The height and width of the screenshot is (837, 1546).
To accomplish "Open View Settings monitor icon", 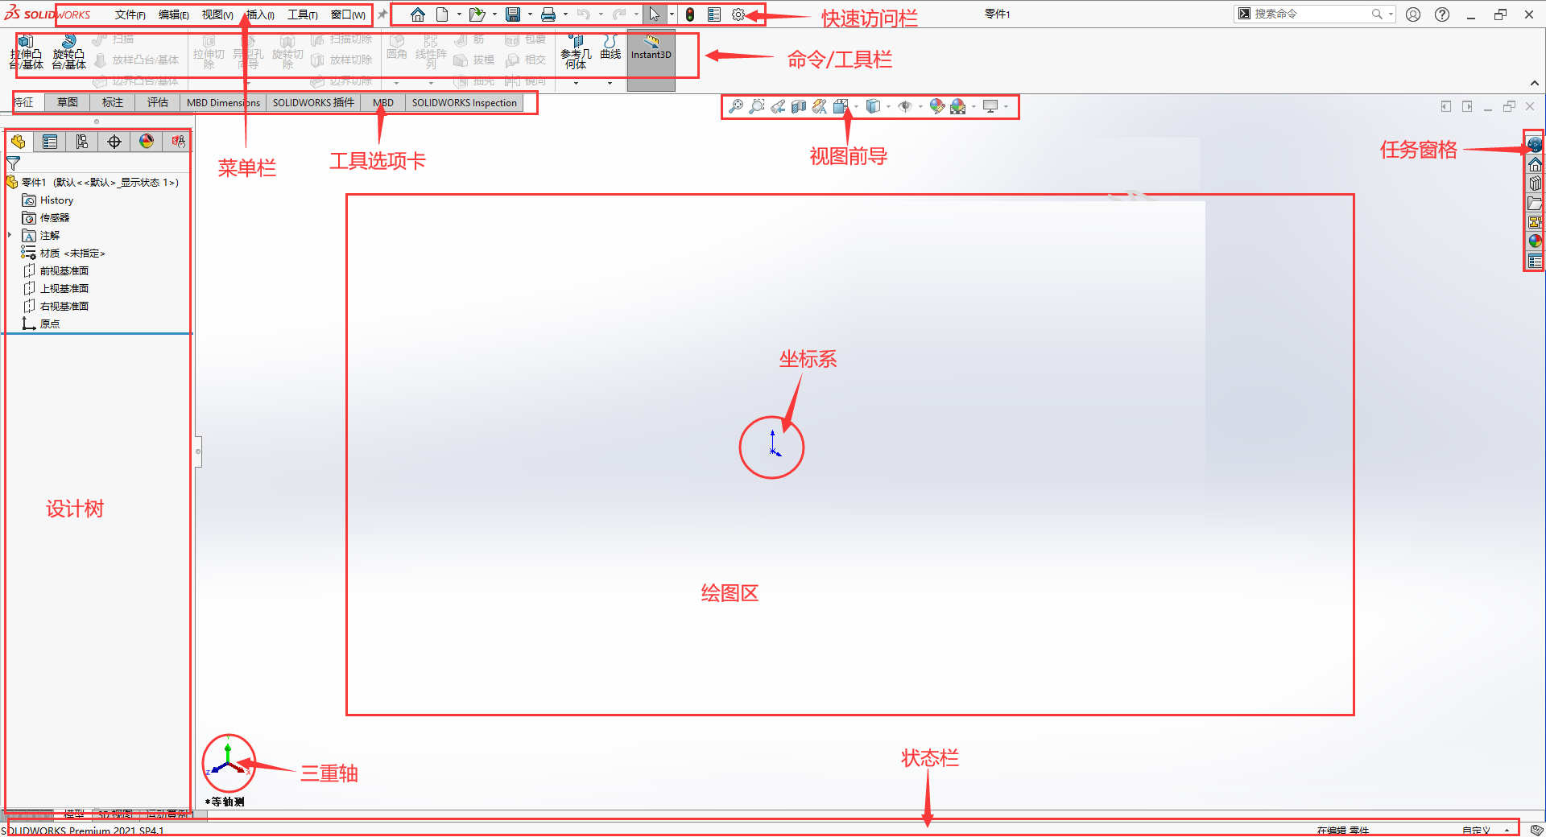I will tap(990, 106).
